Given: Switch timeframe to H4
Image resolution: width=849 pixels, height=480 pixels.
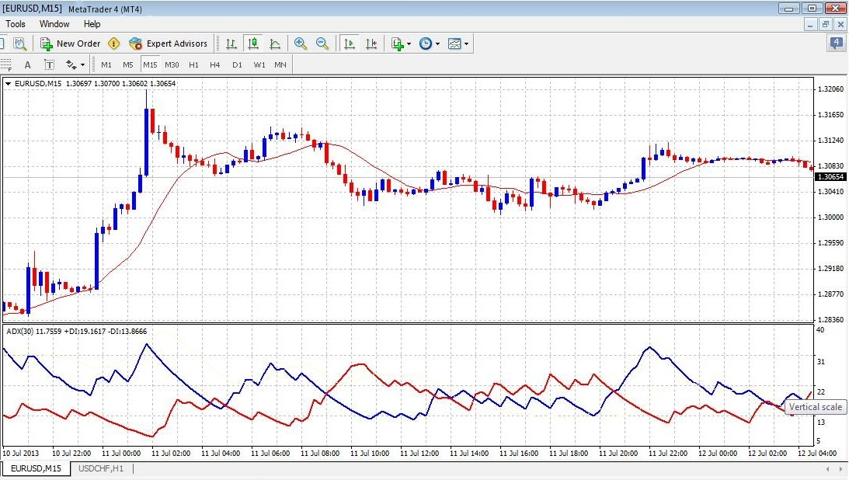Looking at the screenshot, I should (x=215, y=65).
